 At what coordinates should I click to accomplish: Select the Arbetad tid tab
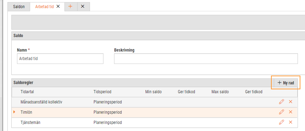45,7
